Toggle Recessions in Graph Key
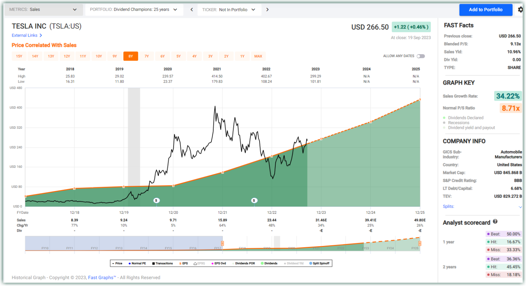 [456, 123]
